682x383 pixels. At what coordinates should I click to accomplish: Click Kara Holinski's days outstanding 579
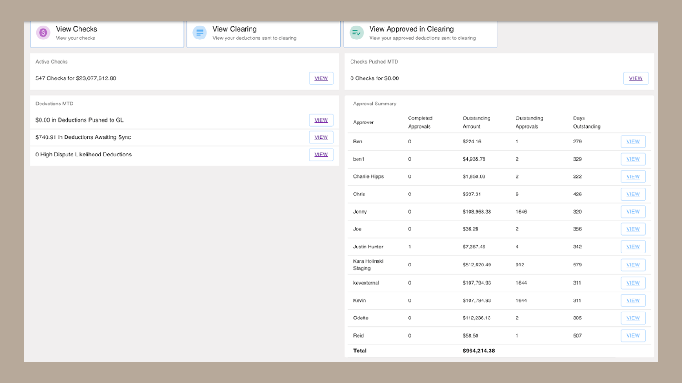tap(577, 265)
